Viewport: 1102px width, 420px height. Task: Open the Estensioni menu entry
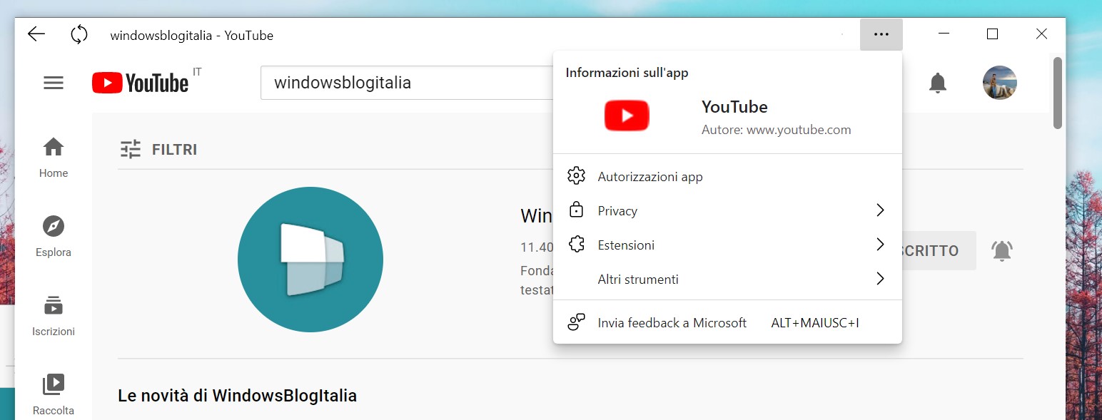[727, 245]
